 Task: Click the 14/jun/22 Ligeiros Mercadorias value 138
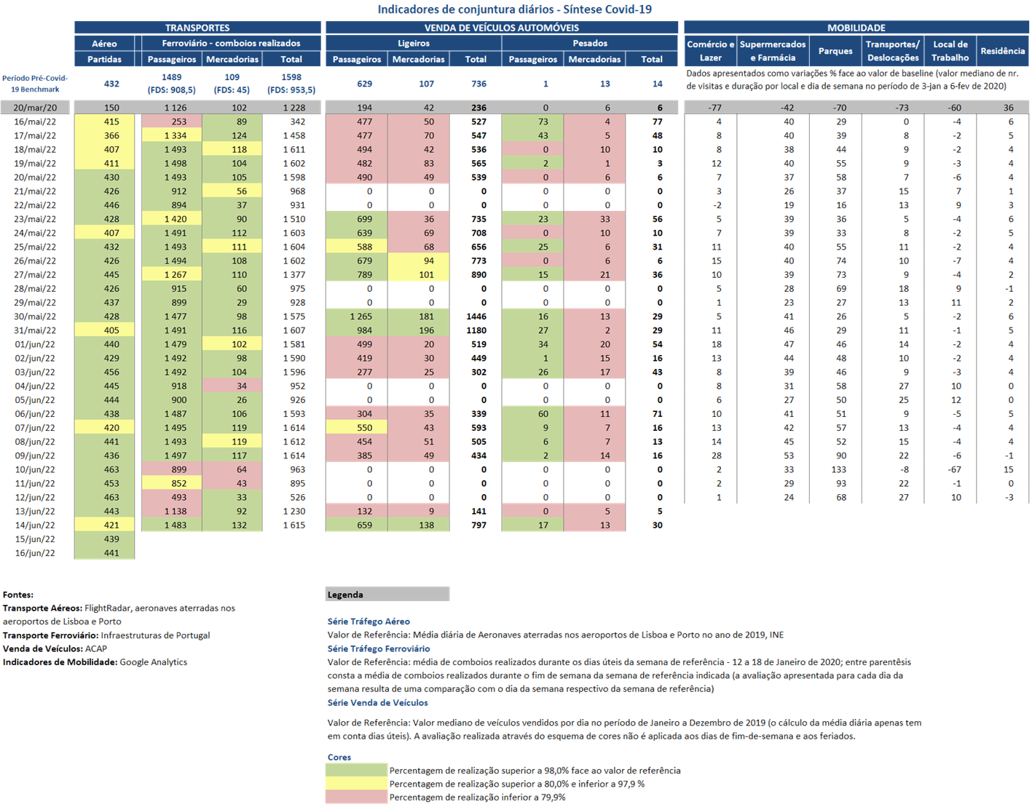pos(419,525)
